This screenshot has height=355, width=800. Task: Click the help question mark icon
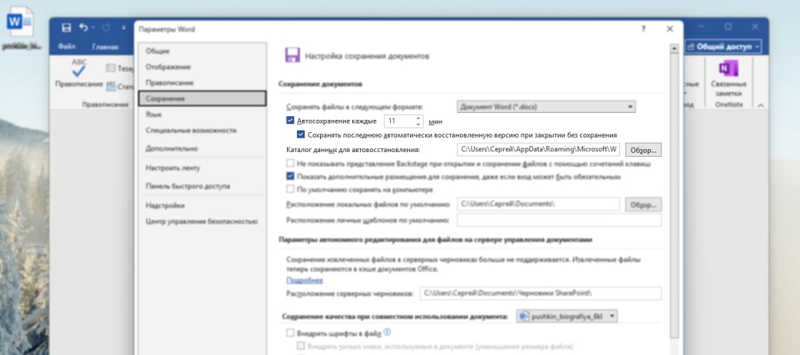643,28
